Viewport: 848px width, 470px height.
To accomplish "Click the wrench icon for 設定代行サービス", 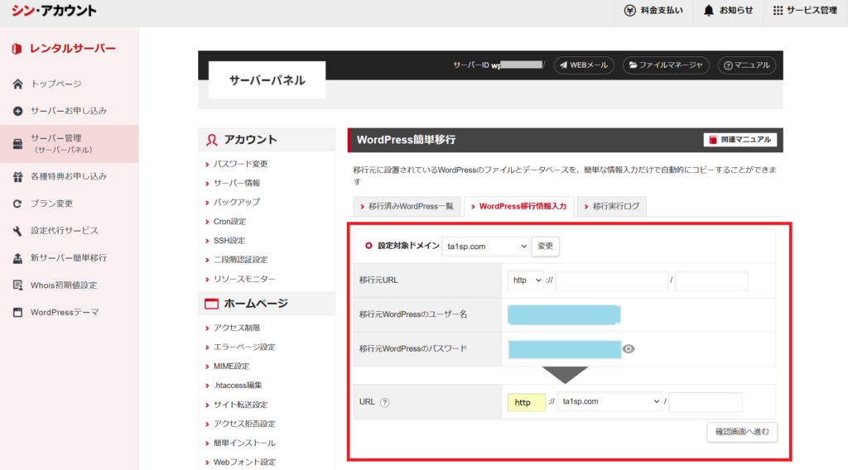I will coord(17,231).
